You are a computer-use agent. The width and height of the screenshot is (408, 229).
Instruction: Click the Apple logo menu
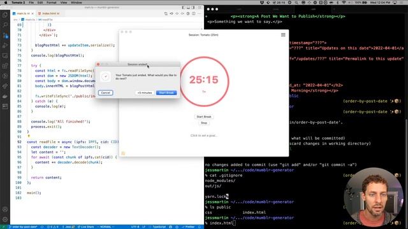tap(6, 3)
